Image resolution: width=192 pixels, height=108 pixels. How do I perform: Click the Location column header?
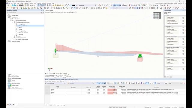88,88
